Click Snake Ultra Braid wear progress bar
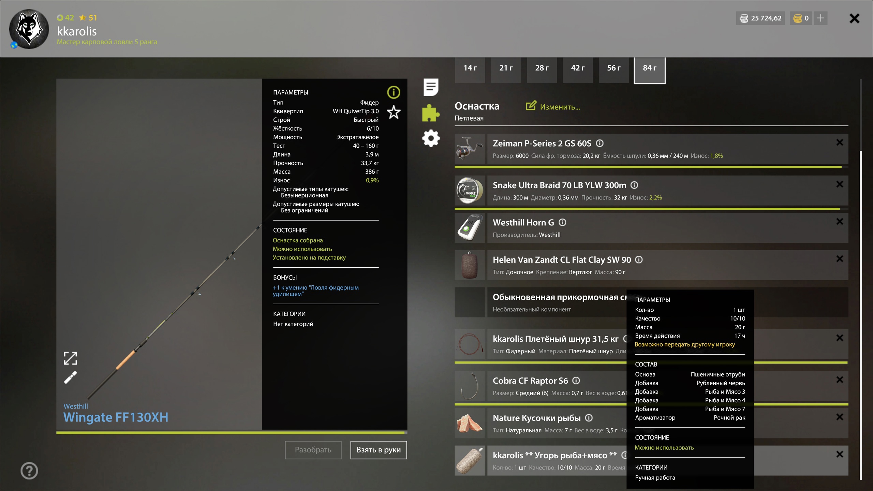873x491 pixels. [651, 209]
